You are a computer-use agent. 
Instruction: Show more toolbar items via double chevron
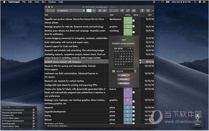(153, 11)
